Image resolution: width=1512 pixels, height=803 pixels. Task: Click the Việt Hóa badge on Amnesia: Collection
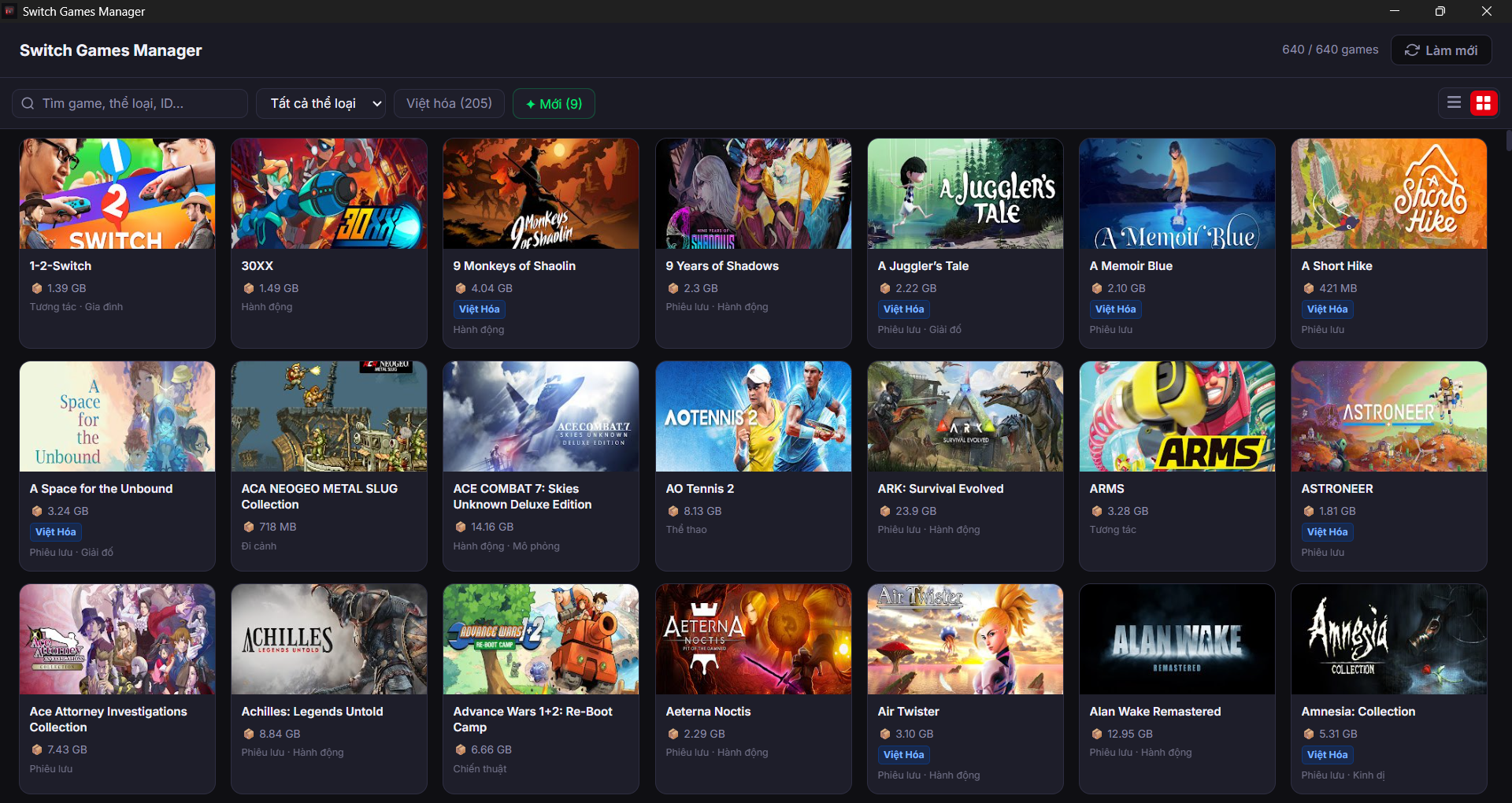pyautogui.click(x=1327, y=755)
